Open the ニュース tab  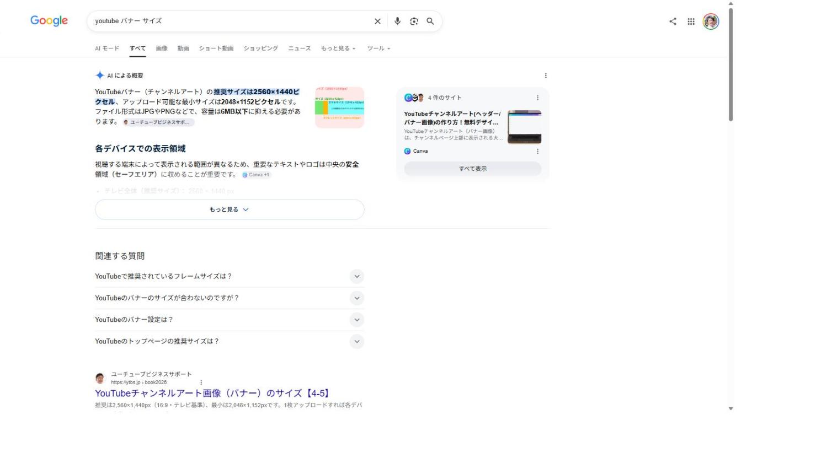300,49
